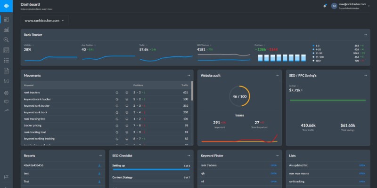Click the Ranktracker logo icon
This screenshot has height=188, width=377.
(6, 6)
